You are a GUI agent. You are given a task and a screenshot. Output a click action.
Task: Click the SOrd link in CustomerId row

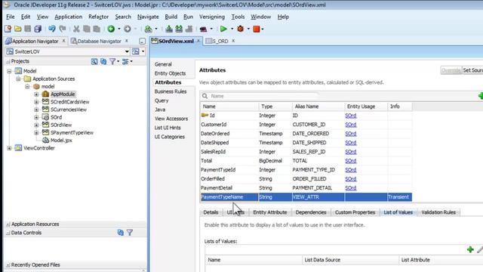coord(350,125)
